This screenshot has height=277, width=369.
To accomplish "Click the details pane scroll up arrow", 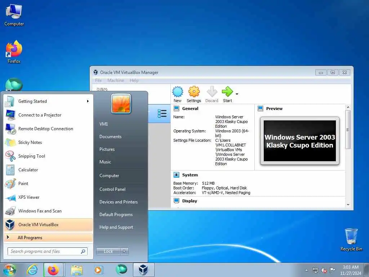I will [x=348, y=107].
